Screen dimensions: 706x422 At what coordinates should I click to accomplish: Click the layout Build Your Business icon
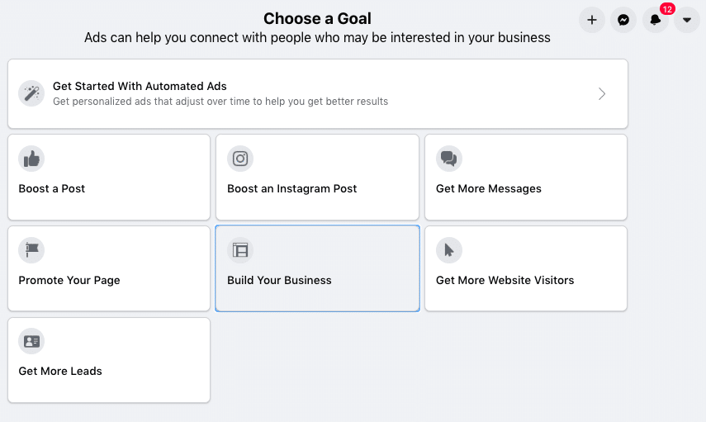[240, 250]
